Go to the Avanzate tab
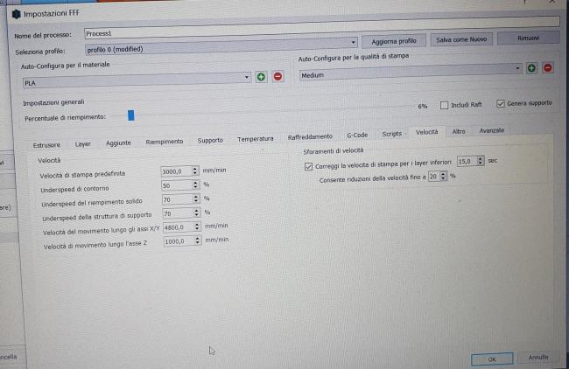Image resolution: width=569 pixels, height=369 pixels. (x=491, y=130)
